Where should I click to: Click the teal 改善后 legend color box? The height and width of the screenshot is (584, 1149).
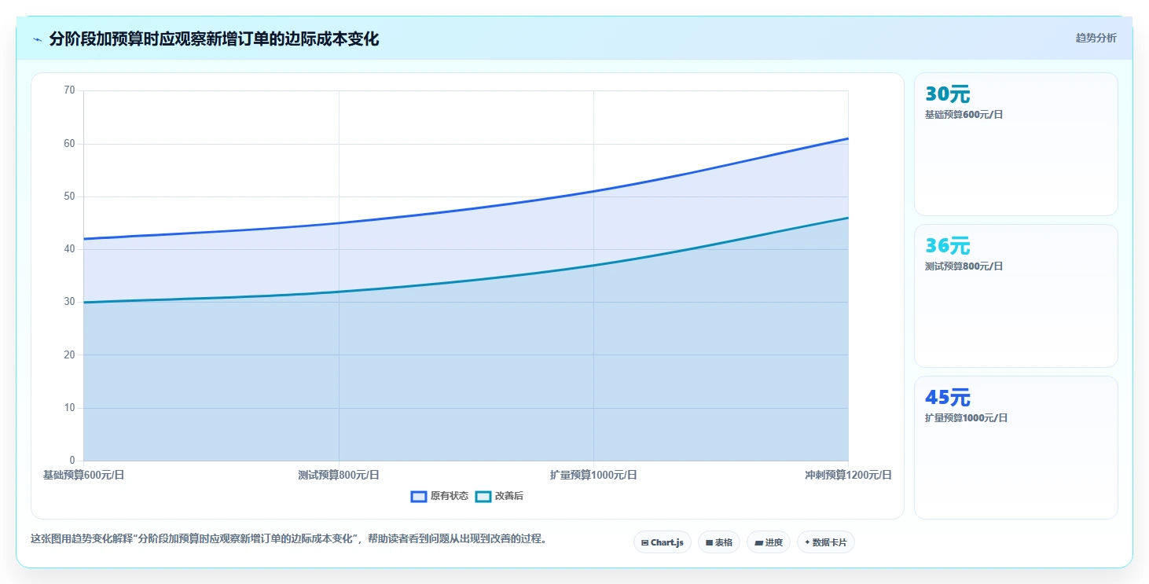(x=483, y=496)
